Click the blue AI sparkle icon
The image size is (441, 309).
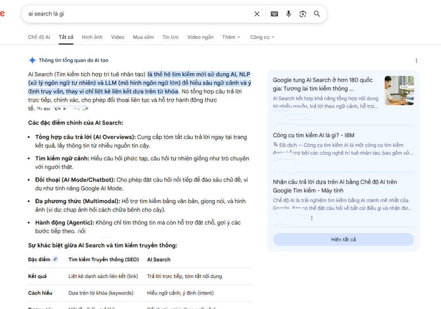tap(32, 60)
